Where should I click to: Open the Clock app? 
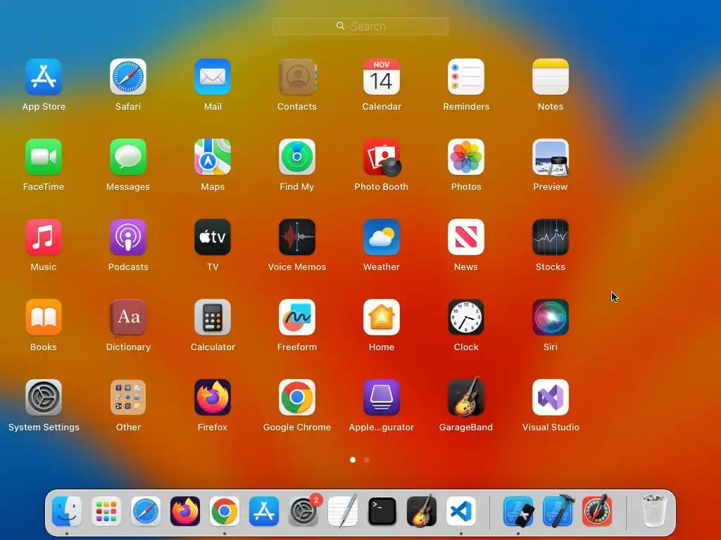coord(466,317)
